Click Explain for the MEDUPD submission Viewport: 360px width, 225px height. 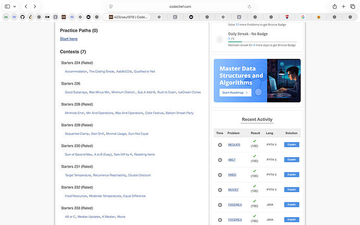[292, 145]
